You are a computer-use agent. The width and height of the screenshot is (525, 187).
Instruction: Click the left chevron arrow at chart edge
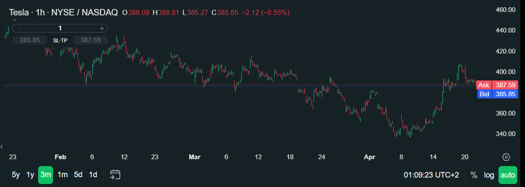click(2, 146)
